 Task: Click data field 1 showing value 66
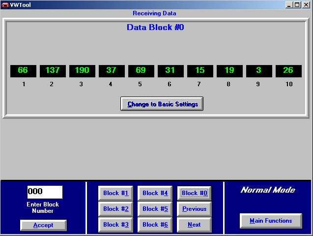point(23,70)
